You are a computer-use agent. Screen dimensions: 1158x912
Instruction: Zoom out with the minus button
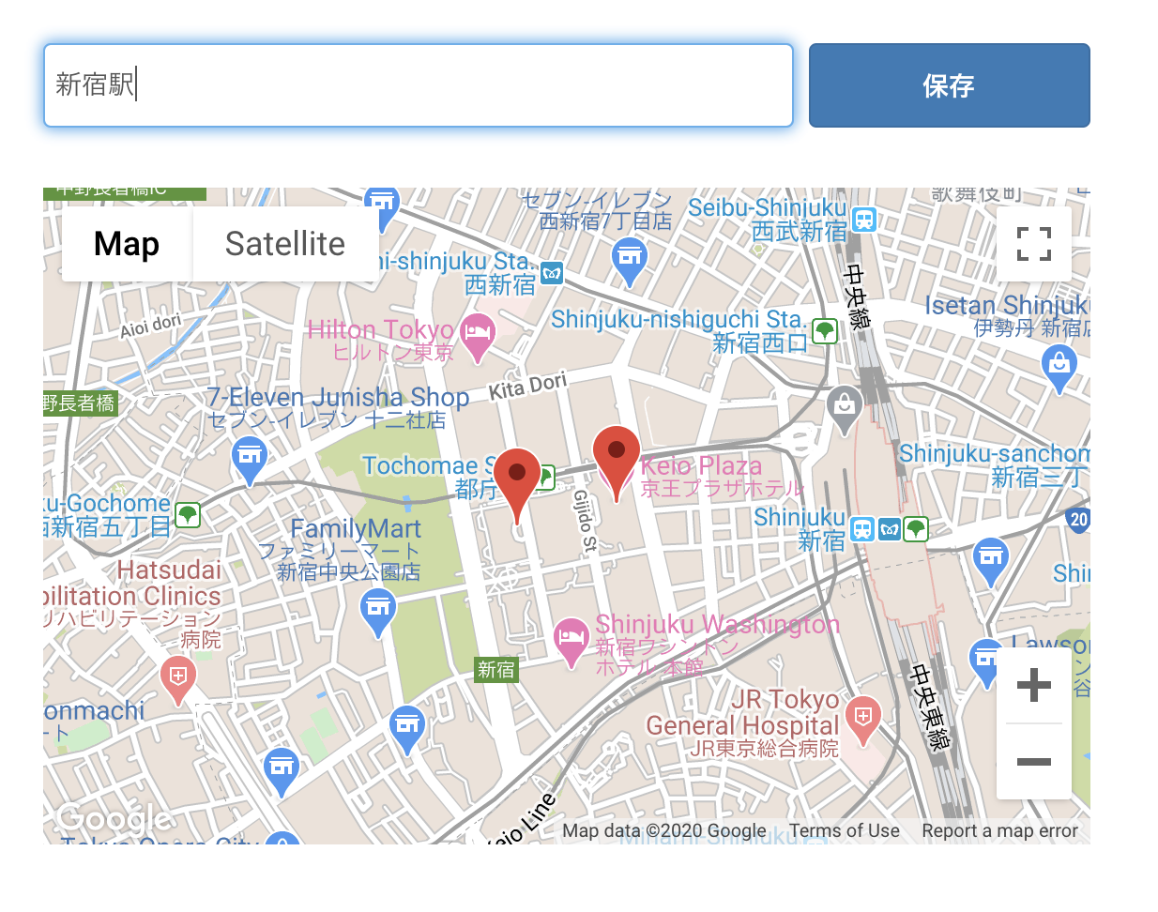click(x=1033, y=761)
